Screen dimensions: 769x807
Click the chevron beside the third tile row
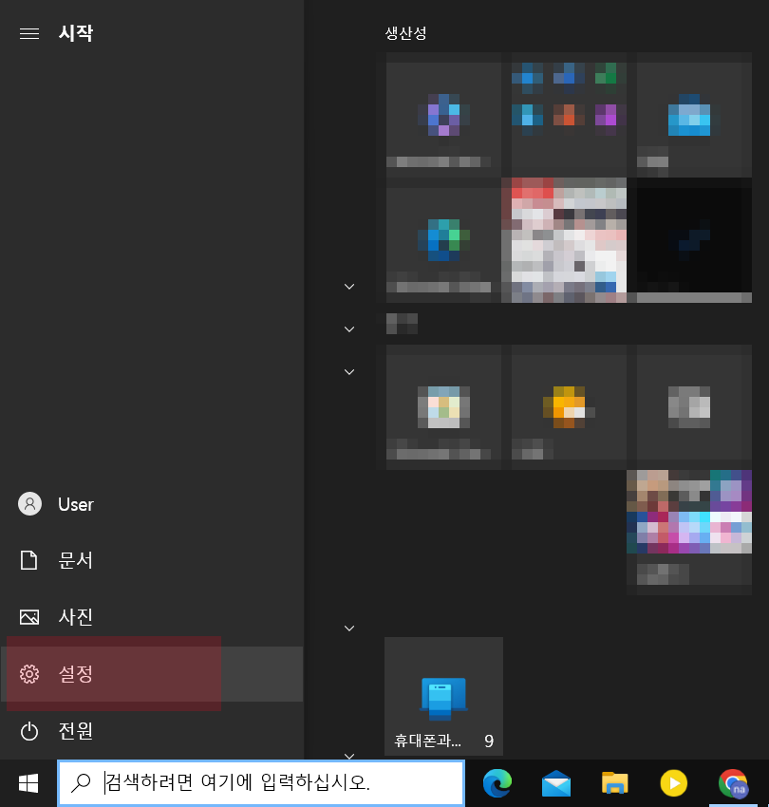pyautogui.click(x=349, y=372)
